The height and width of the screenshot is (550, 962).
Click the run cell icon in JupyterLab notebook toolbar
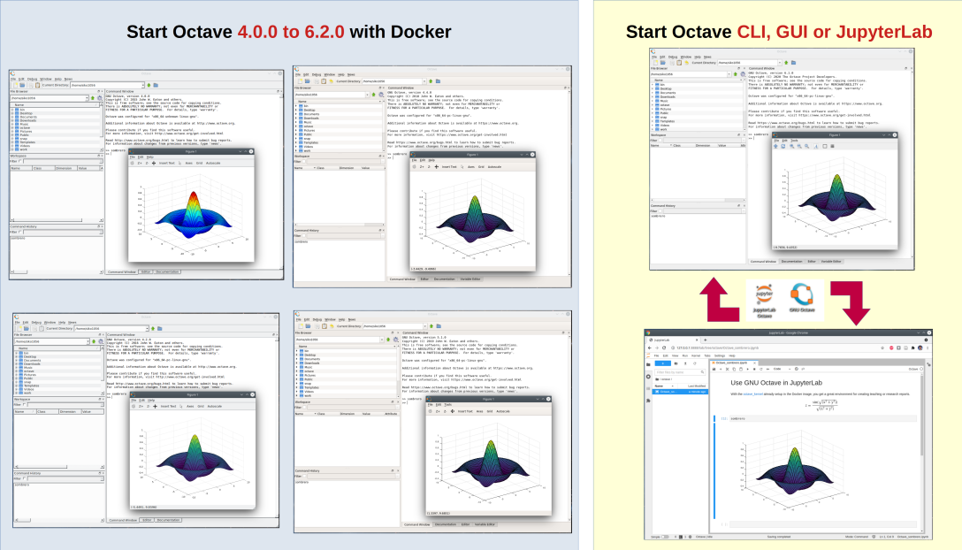747,369
